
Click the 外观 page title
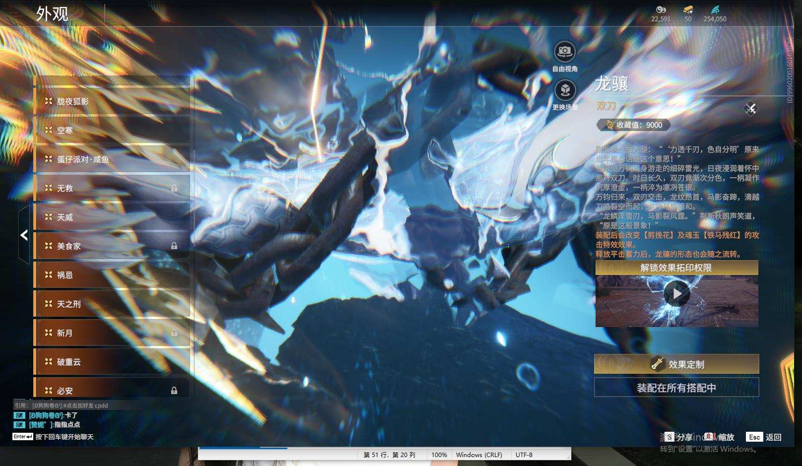tap(52, 14)
